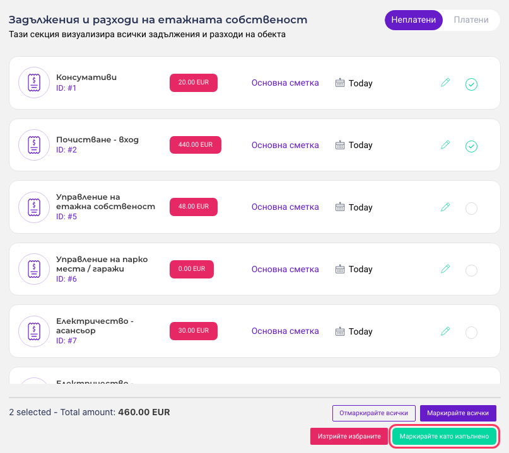Click the ID: #5 label
Image resolution: width=509 pixels, height=453 pixels.
[x=67, y=217]
